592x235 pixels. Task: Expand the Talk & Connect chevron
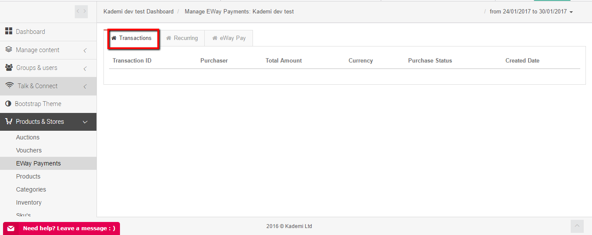click(85, 86)
